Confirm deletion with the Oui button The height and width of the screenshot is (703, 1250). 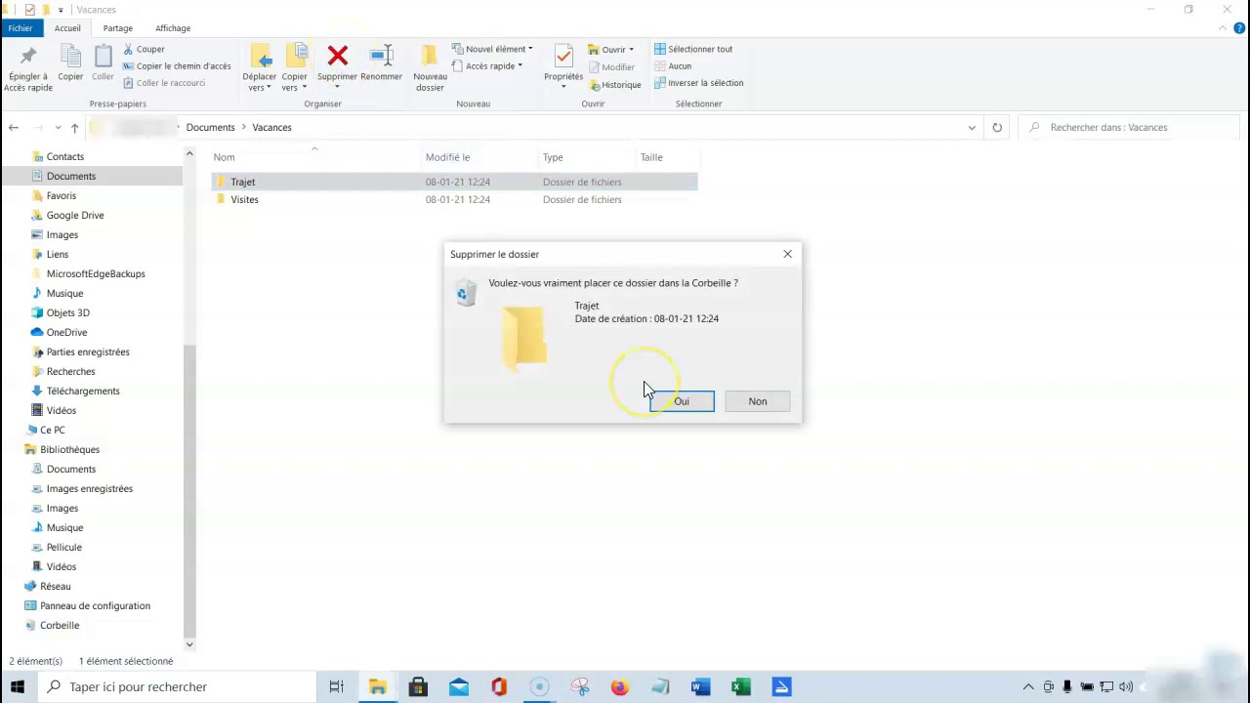click(682, 401)
